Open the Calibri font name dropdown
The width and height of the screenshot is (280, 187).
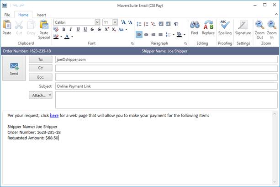pyautogui.click(x=97, y=22)
